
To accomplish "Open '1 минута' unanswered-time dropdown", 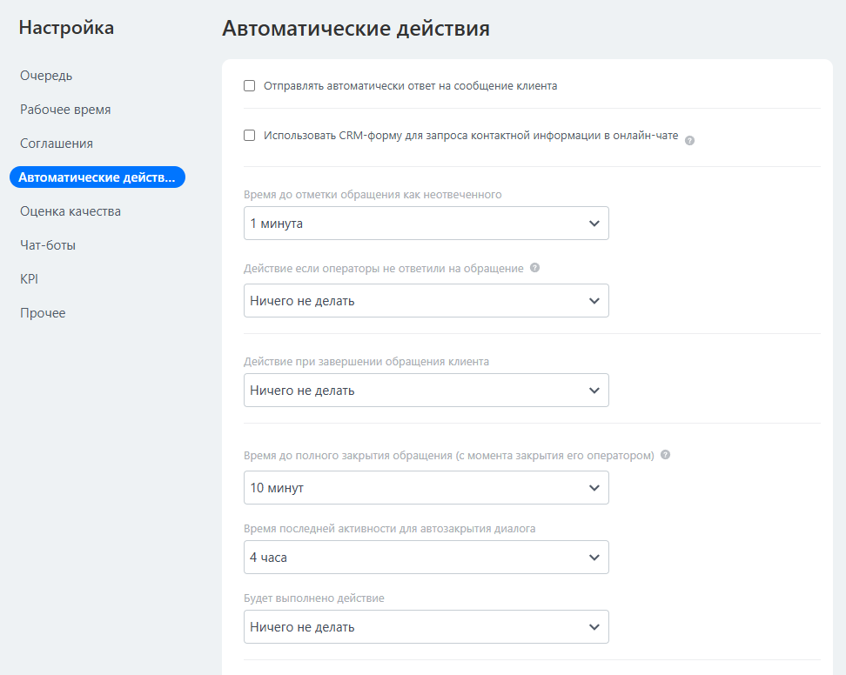I will pyautogui.click(x=426, y=224).
